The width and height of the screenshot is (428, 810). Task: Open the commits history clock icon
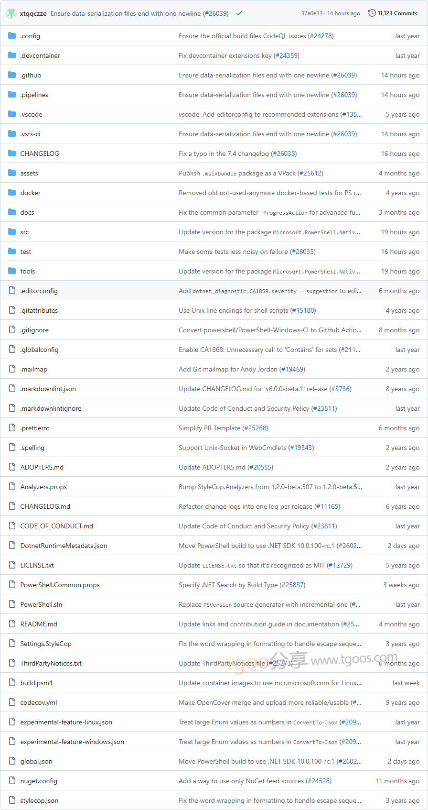point(372,13)
